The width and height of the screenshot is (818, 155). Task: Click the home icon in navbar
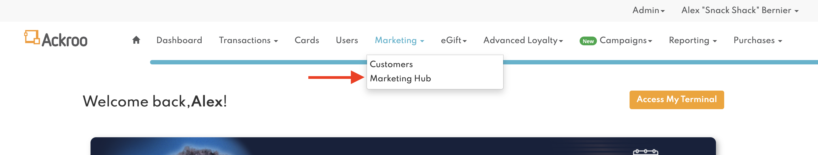136,40
